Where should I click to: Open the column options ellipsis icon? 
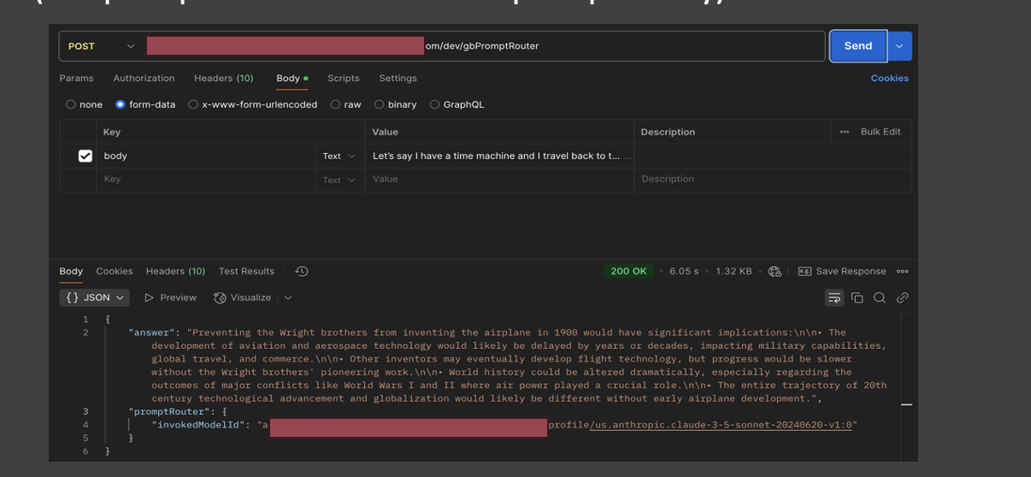845,132
